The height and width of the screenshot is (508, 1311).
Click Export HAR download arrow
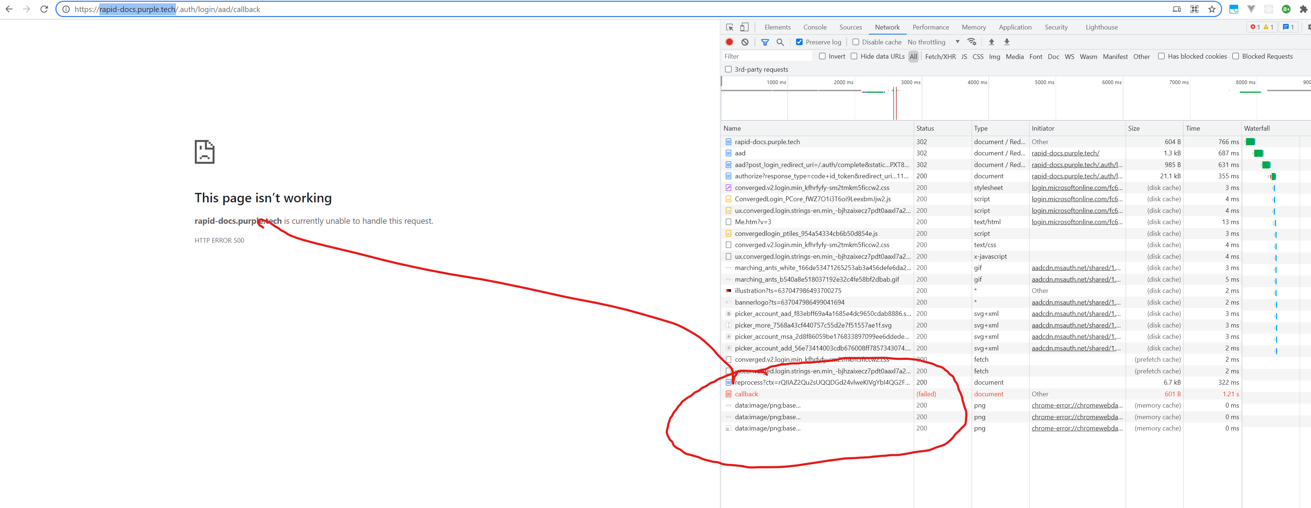(1006, 42)
